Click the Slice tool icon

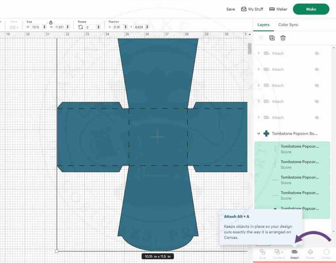(x=263, y=251)
